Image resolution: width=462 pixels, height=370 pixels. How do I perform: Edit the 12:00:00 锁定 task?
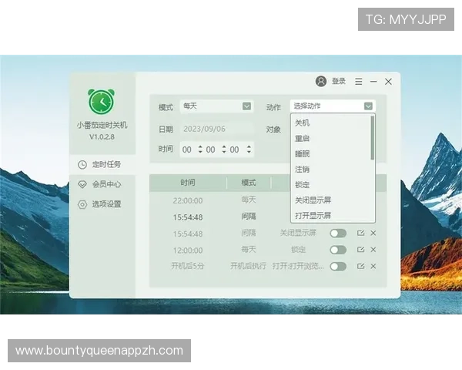click(x=360, y=250)
